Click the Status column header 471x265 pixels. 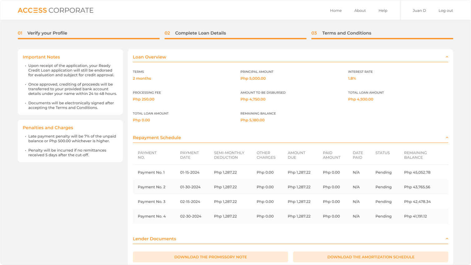coord(383,153)
